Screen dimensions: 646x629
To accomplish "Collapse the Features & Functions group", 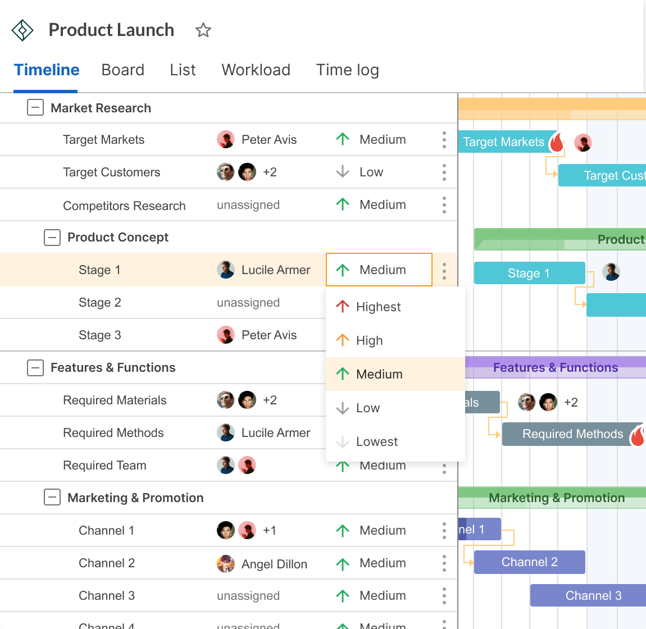I will pyautogui.click(x=35, y=367).
